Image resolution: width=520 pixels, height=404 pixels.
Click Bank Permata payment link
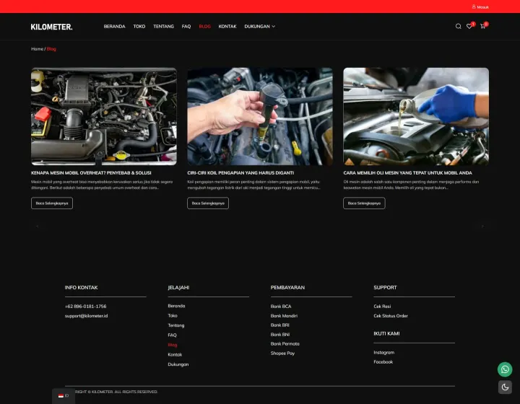click(285, 343)
